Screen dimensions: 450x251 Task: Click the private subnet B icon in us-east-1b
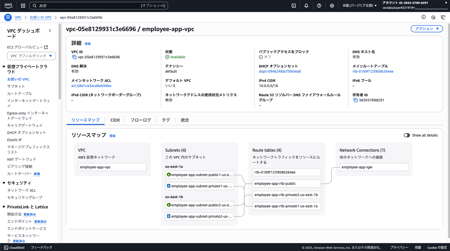pos(169,216)
